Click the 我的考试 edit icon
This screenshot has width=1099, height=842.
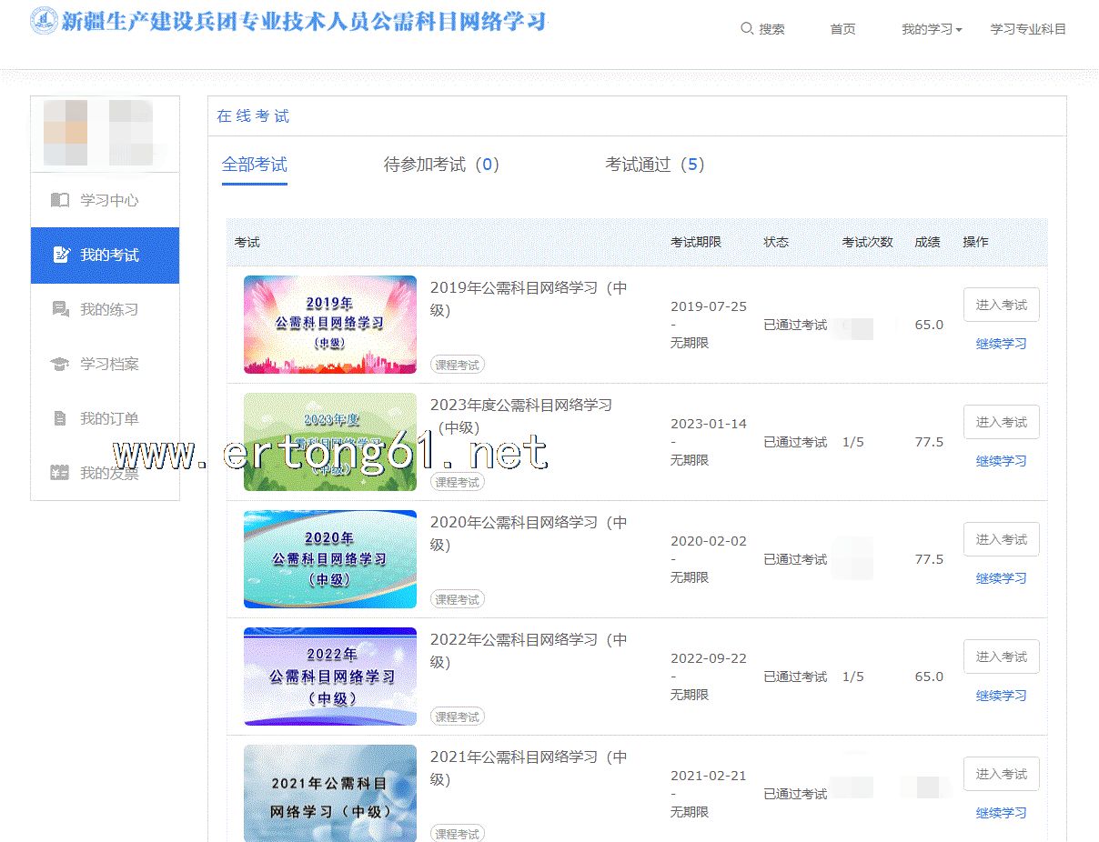[61, 255]
